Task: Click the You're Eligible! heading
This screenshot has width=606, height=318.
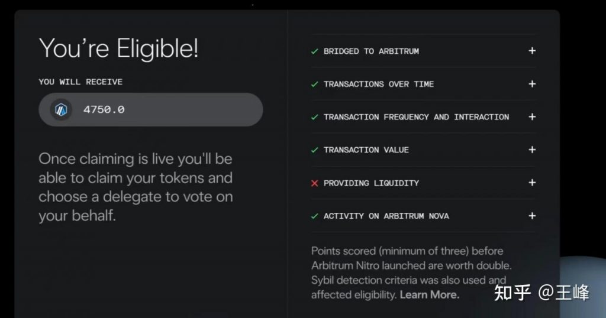Action: click(118, 48)
